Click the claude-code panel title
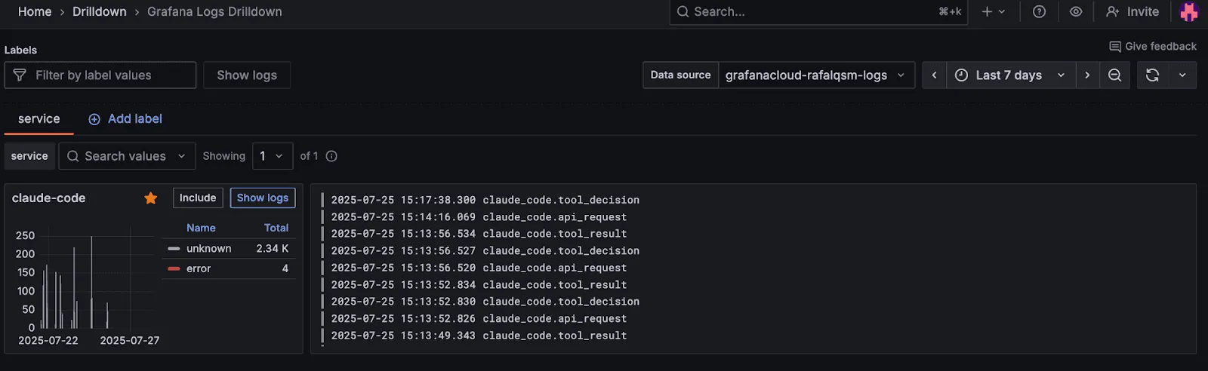 (48, 198)
